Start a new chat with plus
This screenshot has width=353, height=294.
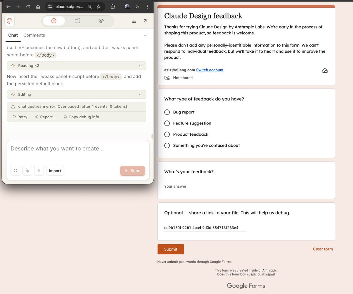coord(145,35)
